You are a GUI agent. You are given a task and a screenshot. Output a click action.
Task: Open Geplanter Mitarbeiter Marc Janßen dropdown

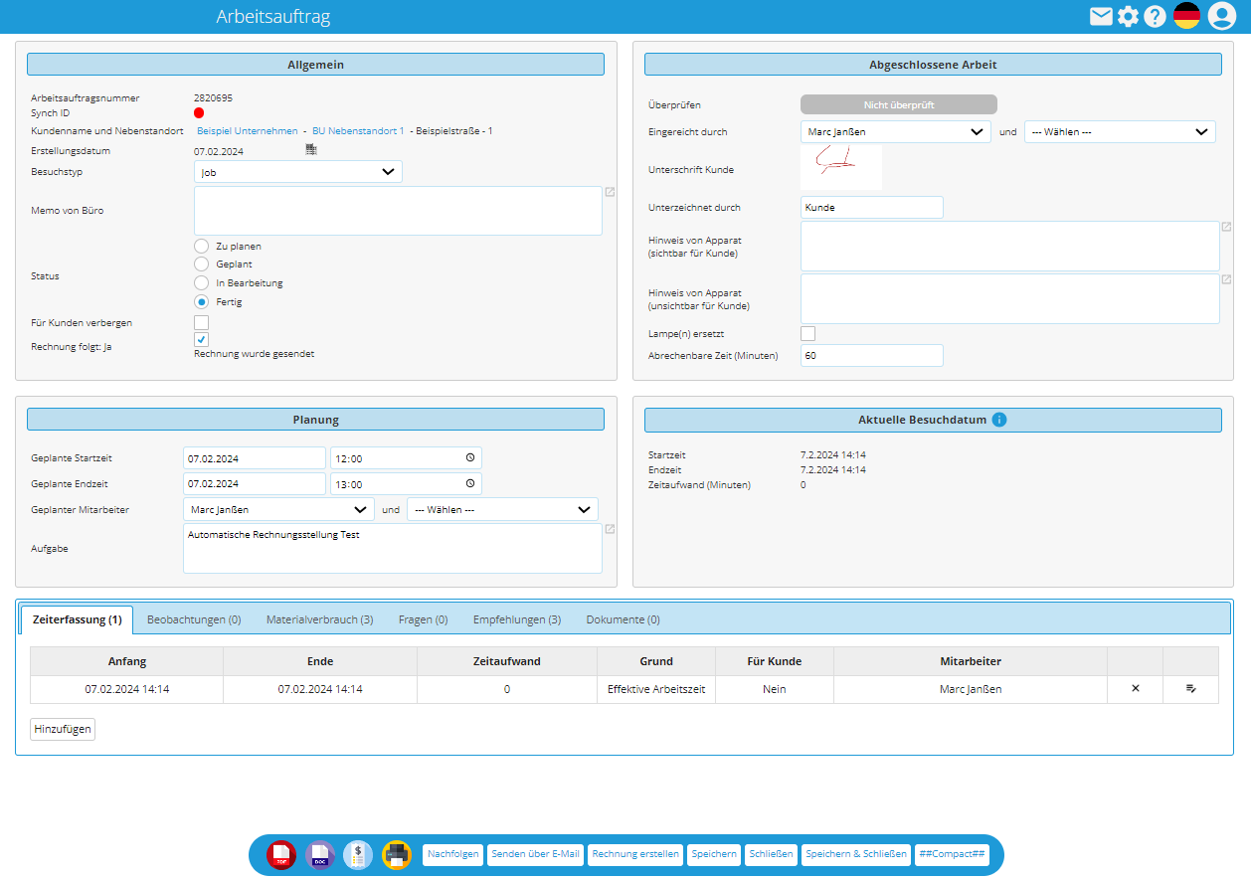tap(278, 509)
